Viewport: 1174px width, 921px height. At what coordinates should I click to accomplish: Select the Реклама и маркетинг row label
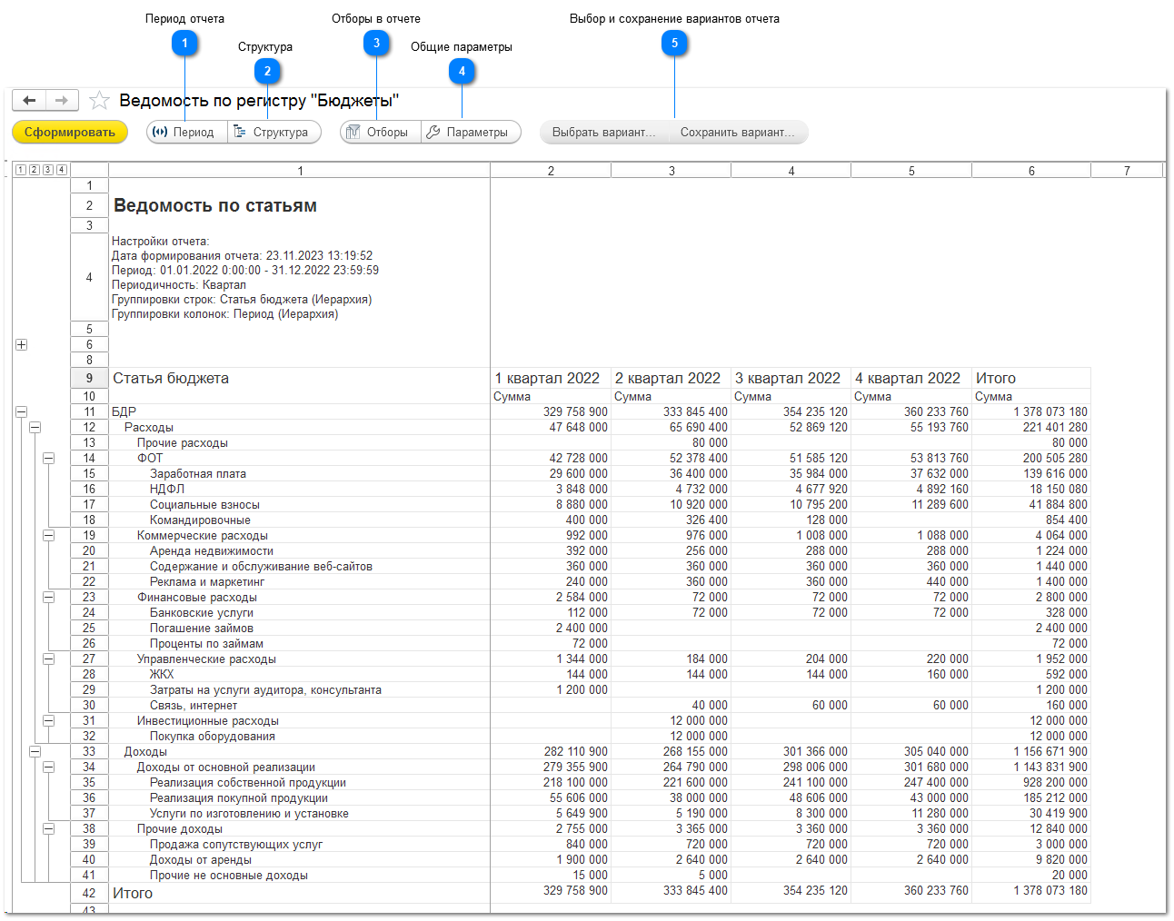[x=207, y=581]
